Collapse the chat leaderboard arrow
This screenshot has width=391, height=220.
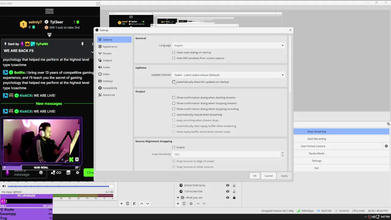[49, 35]
